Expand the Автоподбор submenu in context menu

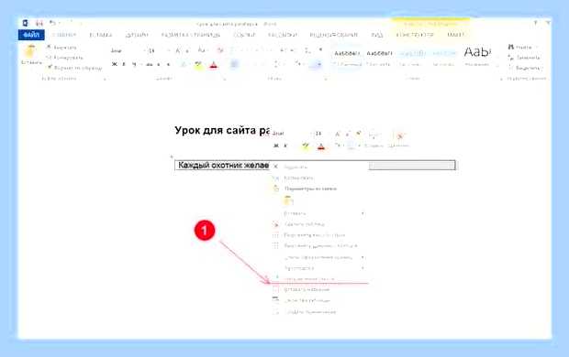click(319, 268)
